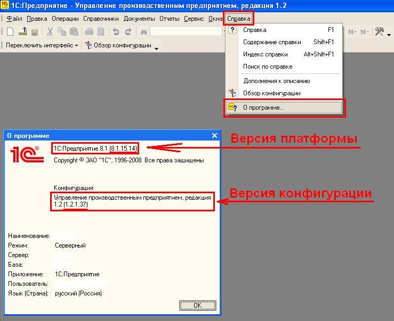
Task: Click the Обзор конфигурации toolbar button
Action: [x=118, y=45]
